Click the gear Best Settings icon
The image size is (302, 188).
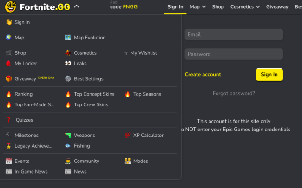[x=68, y=79]
